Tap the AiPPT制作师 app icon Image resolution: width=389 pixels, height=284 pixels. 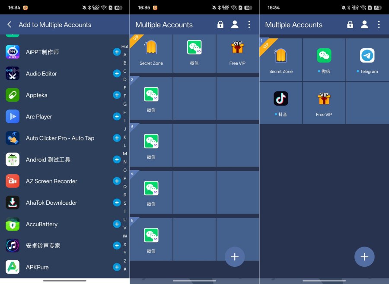pos(13,52)
